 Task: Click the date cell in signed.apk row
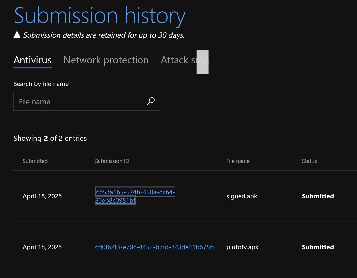click(42, 196)
